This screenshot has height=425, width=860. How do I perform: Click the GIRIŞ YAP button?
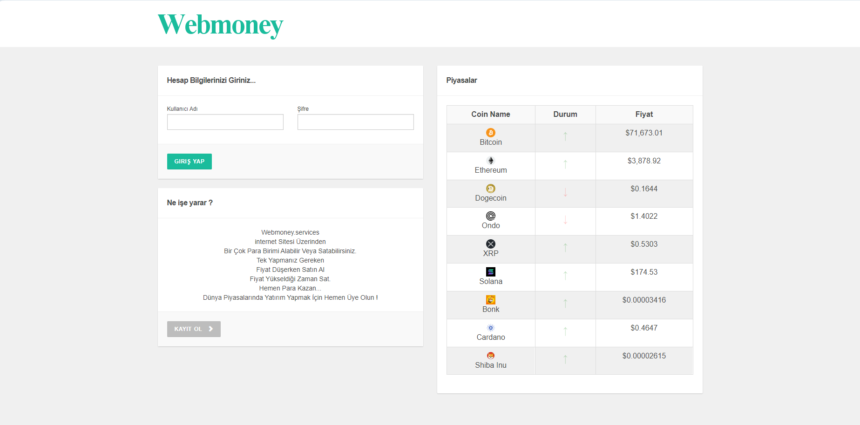point(190,162)
